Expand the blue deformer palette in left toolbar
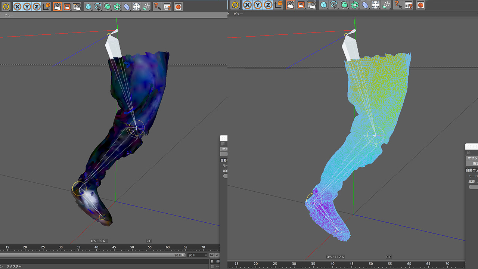The image size is (478, 269). click(x=127, y=6)
